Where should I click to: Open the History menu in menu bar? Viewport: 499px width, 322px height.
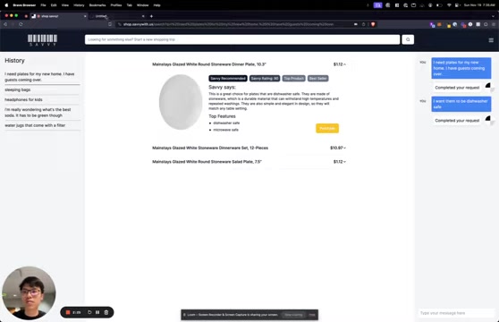point(79,5)
